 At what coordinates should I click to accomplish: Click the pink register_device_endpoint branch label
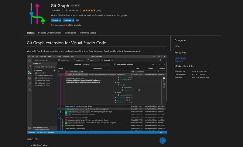(77, 75)
